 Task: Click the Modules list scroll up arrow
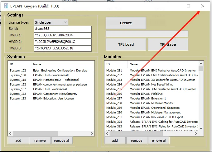pos(201,63)
